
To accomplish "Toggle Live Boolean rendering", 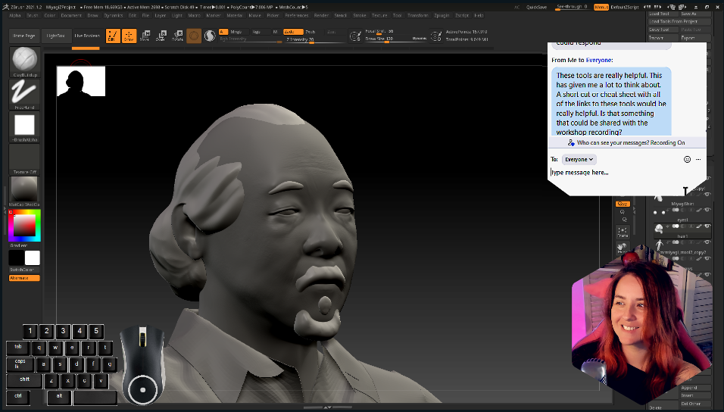I will click(x=86, y=36).
